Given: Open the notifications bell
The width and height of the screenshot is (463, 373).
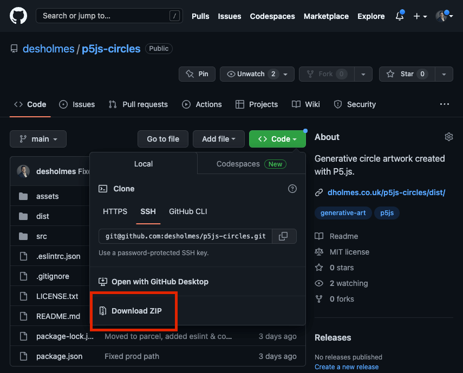Looking at the screenshot, I should (400, 16).
